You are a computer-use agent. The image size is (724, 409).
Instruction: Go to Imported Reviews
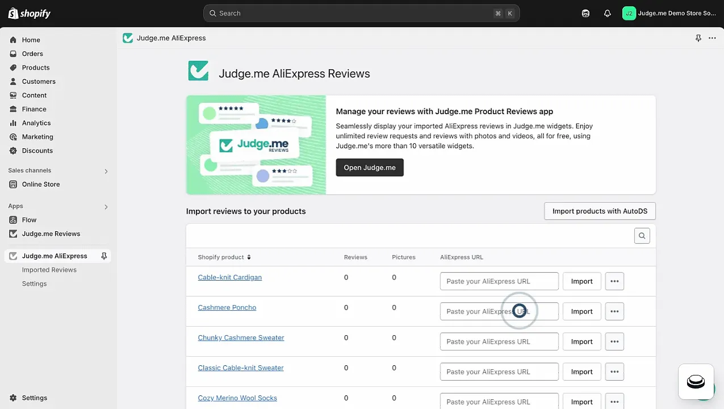tap(49, 270)
